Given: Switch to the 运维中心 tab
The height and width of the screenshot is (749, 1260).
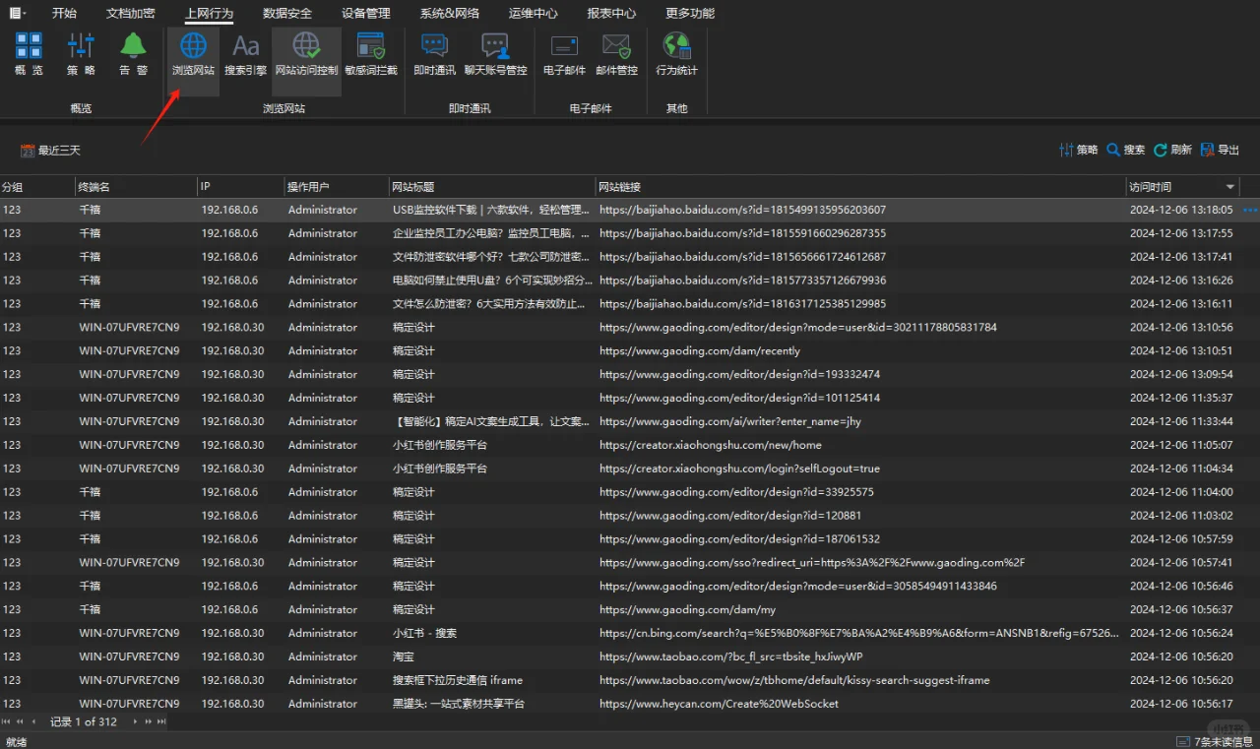Looking at the screenshot, I should [x=533, y=13].
